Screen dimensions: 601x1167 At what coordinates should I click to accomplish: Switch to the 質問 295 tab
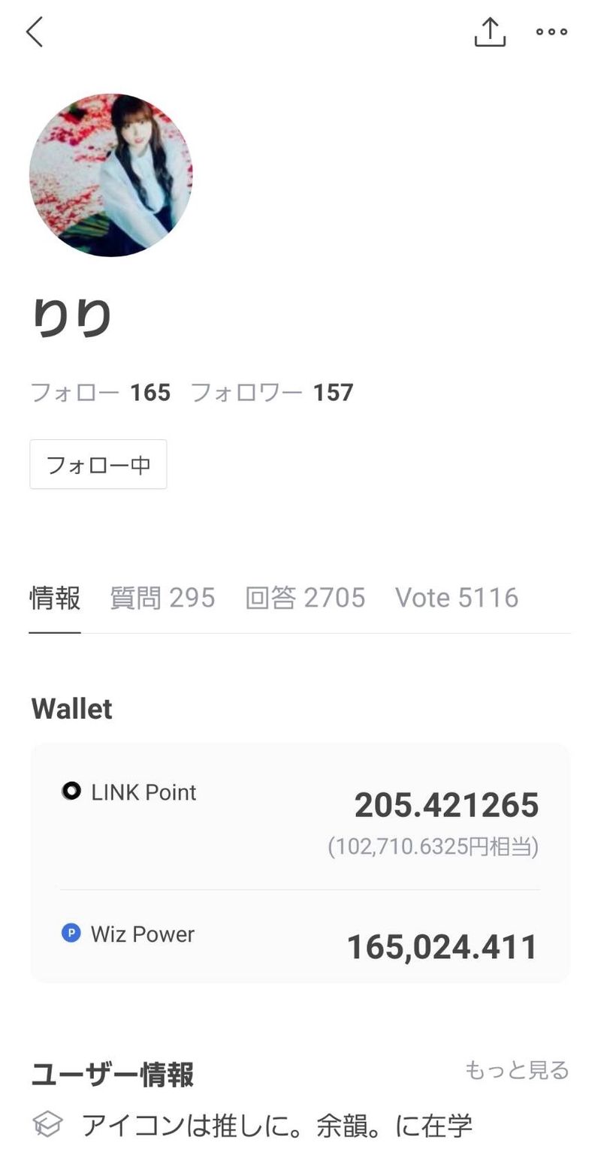coord(162,598)
